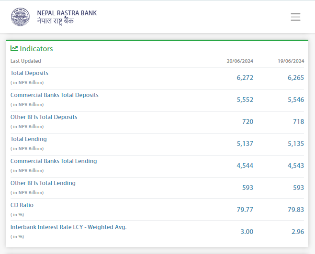Click the Nepali-language bank name text
Viewport: 315px width, 254px height.
point(55,22)
